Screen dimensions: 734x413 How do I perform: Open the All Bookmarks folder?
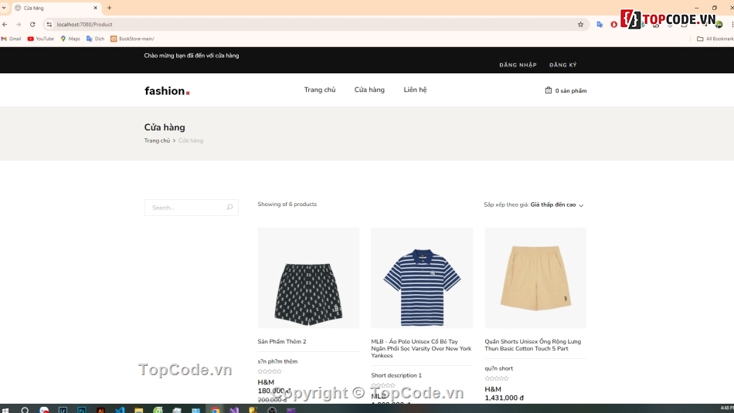click(x=715, y=39)
